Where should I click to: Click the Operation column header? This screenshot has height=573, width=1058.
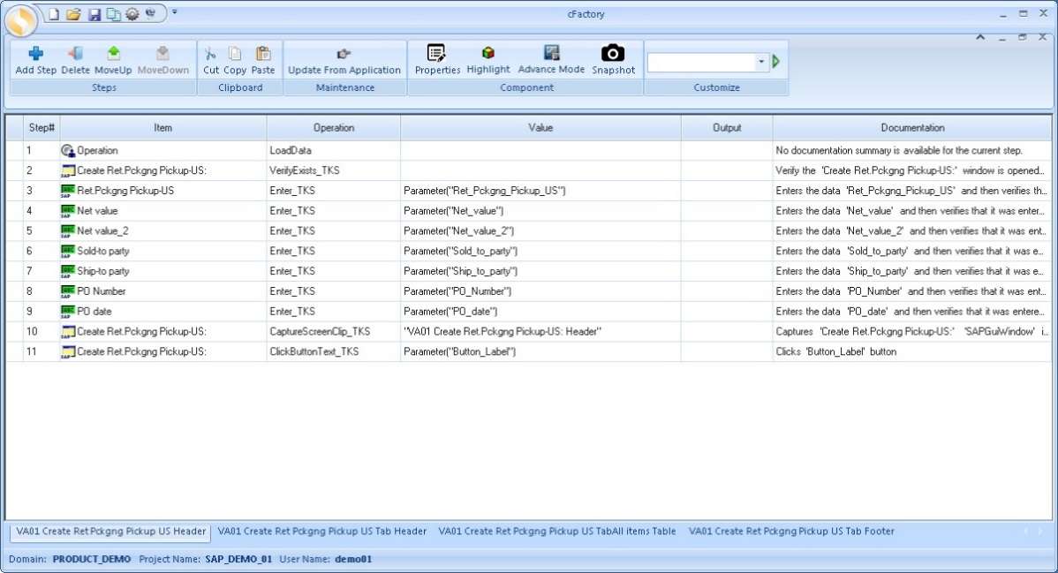(x=333, y=127)
